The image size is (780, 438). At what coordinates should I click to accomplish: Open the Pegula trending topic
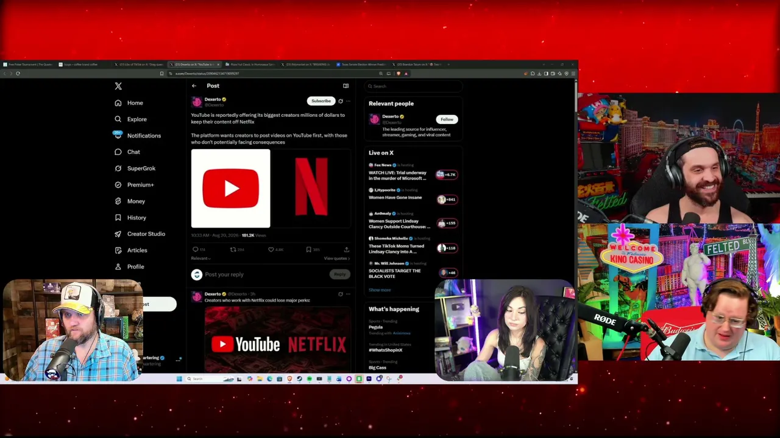tap(376, 327)
